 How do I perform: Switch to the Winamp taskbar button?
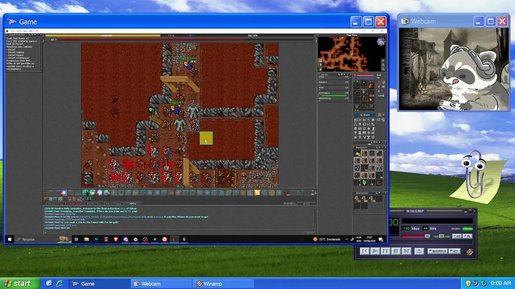224,284
